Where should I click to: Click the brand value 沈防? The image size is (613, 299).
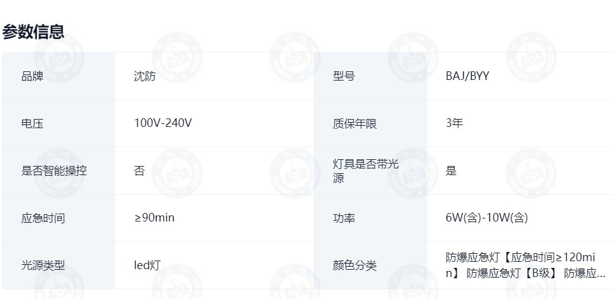point(144,76)
